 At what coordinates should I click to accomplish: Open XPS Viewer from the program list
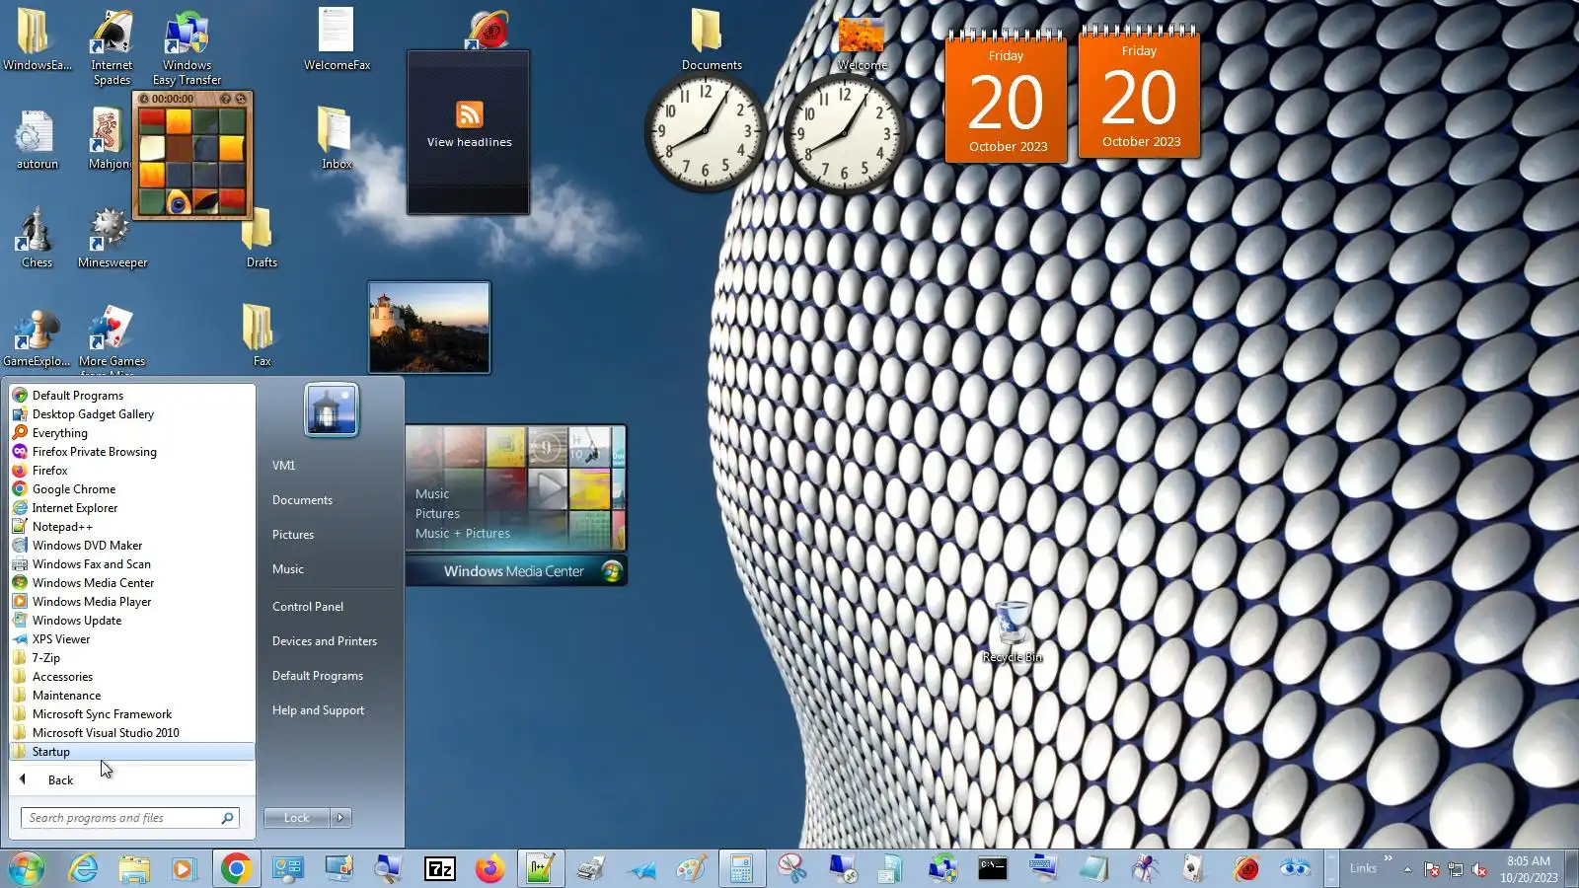132,639
